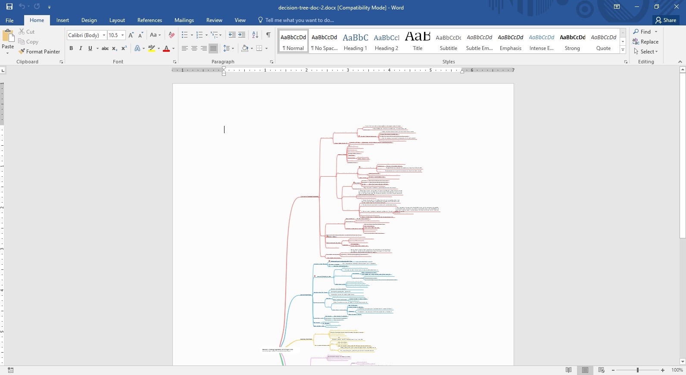This screenshot has height=375, width=686.
Task: Click the 100% zoom level indicator
Action: pyautogui.click(x=677, y=370)
